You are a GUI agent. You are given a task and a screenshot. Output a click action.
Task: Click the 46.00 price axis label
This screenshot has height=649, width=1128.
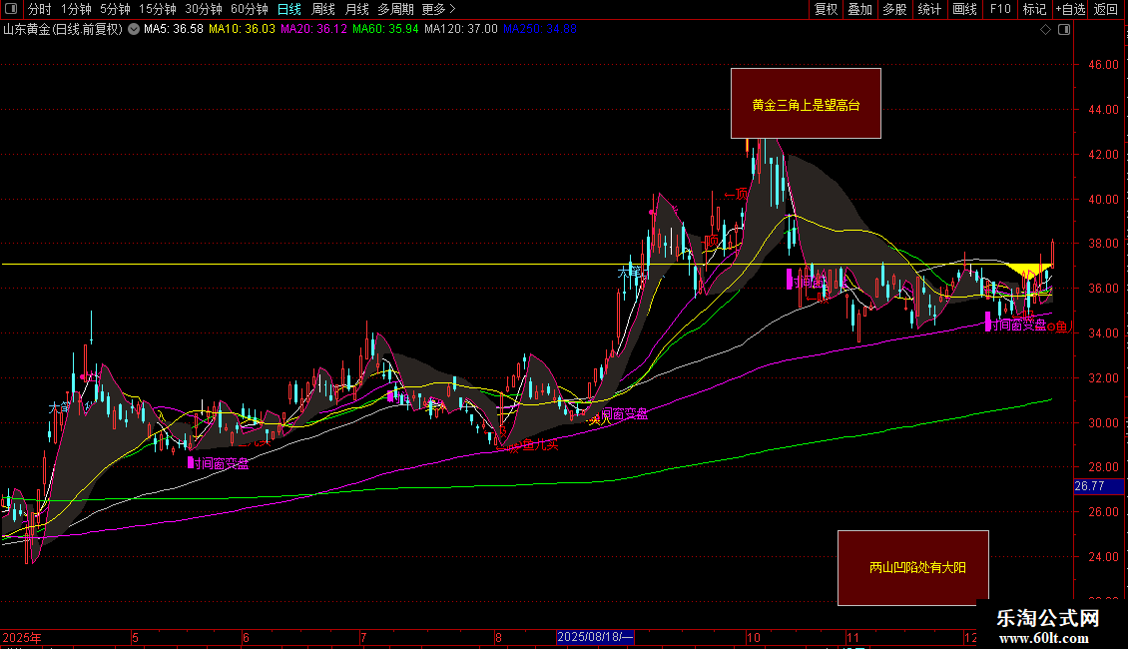(1103, 65)
